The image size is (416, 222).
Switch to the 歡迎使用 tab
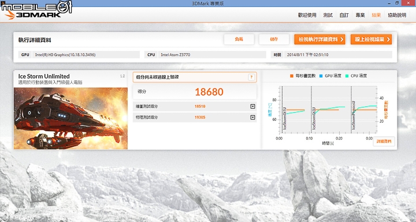click(307, 15)
